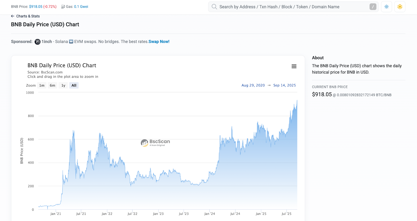Viewport: 417px width, 221px height.
Task: Click the Jan '22 axis label
Action: (107, 214)
